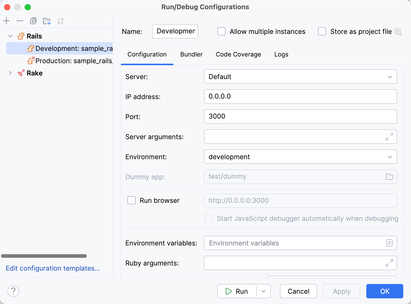Check the Store as project file option

tap(322, 31)
